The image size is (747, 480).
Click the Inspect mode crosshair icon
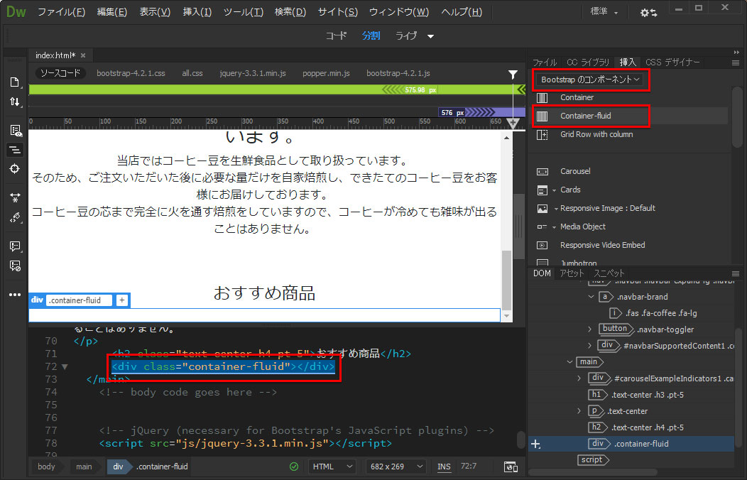coord(14,169)
